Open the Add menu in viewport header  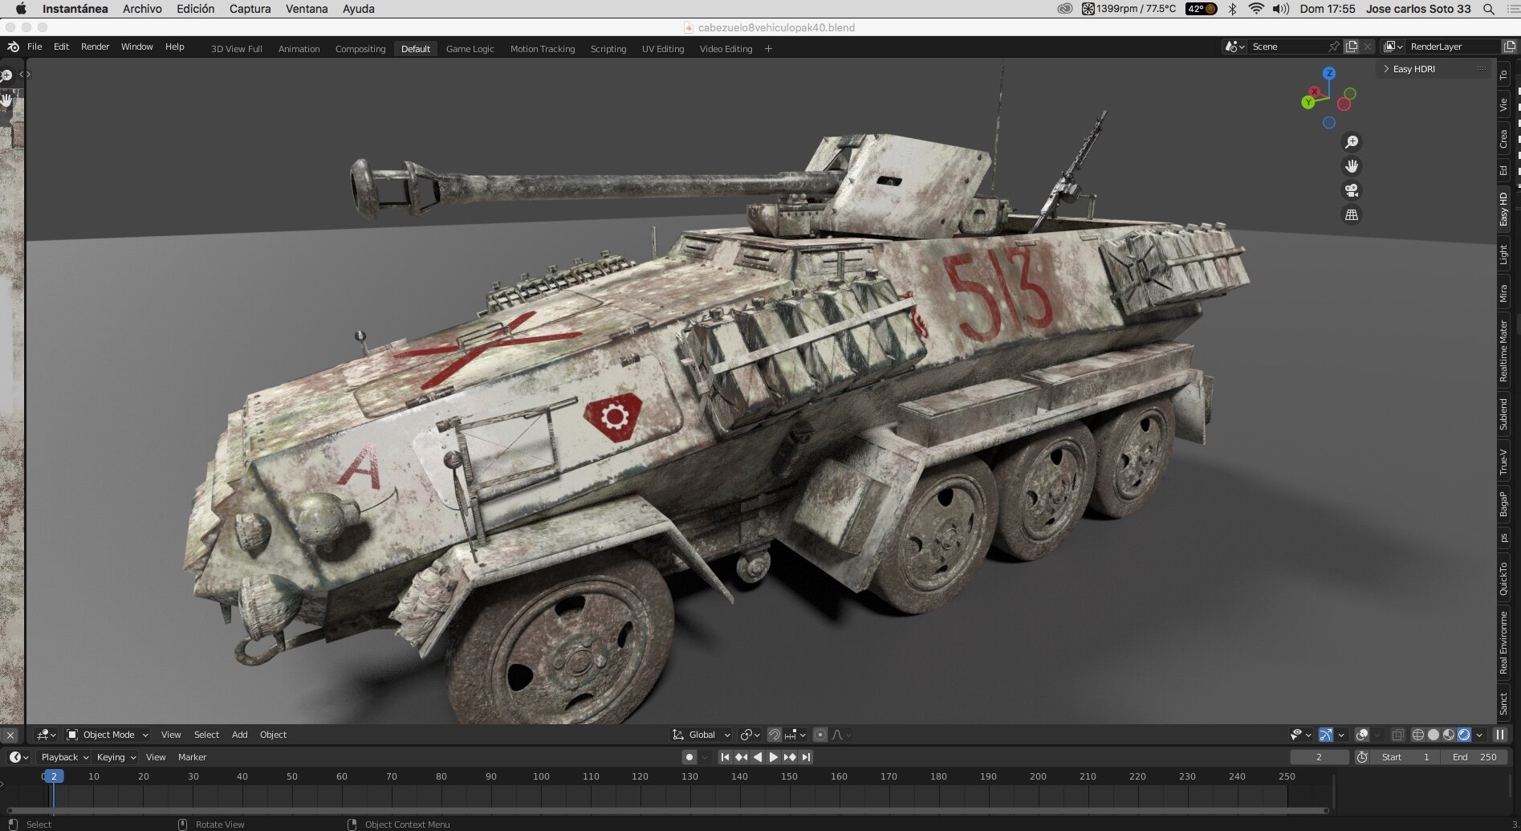[x=239, y=735]
